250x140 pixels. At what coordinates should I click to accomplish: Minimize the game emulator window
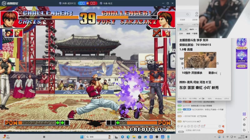[x=163, y=3]
